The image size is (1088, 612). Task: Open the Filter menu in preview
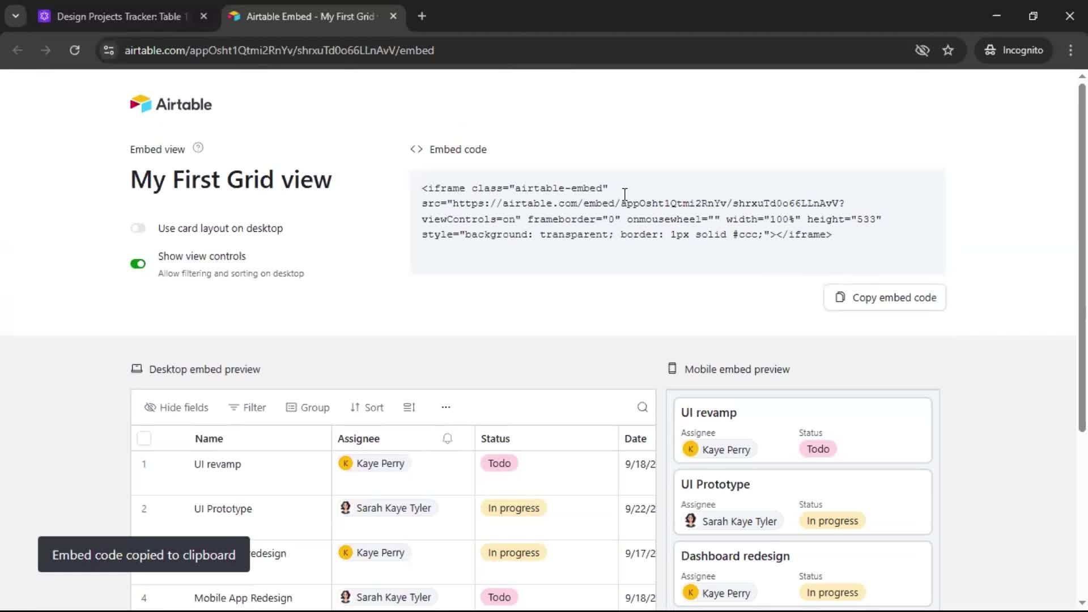pyautogui.click(x=247, y=407)
